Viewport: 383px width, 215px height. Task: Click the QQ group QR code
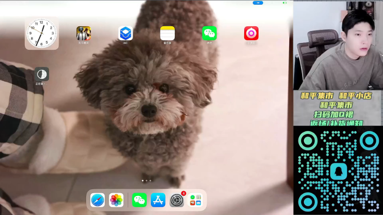[x=338, y=171]
